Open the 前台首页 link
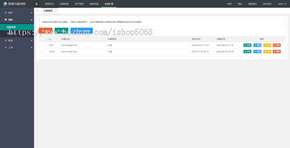This screenshot has height=148, width=290. pyautogui.click(x=267, y=4)
